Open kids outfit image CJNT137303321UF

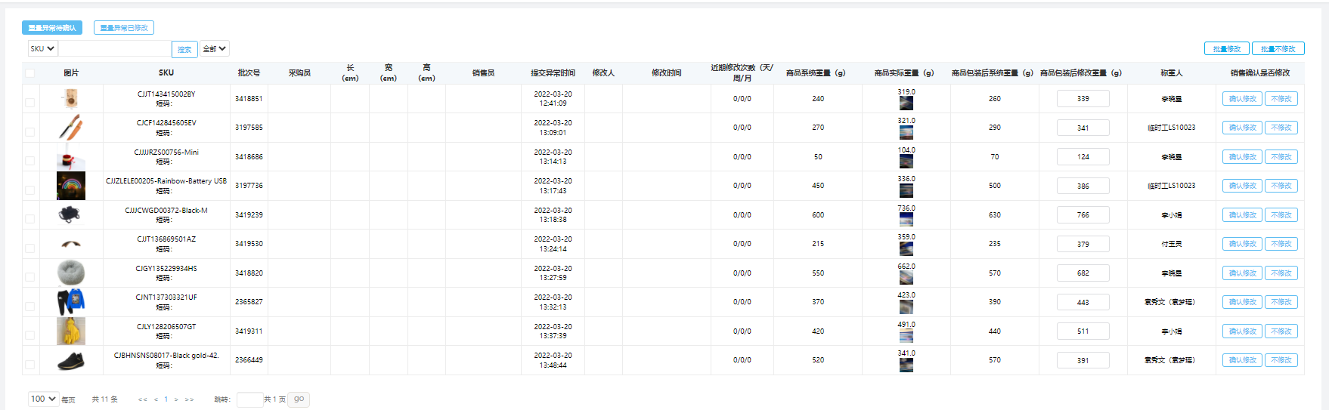coord(70,302)
